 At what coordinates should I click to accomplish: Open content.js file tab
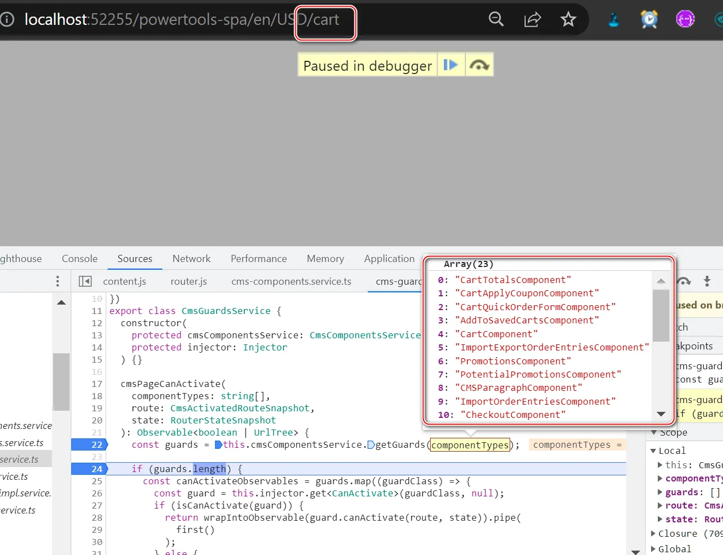coord(124,281)
